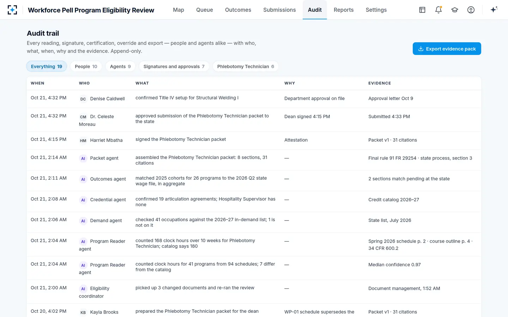Click the AI badge beside Outcomes agent
The image size is (508, 317).
tap(83, 179)
